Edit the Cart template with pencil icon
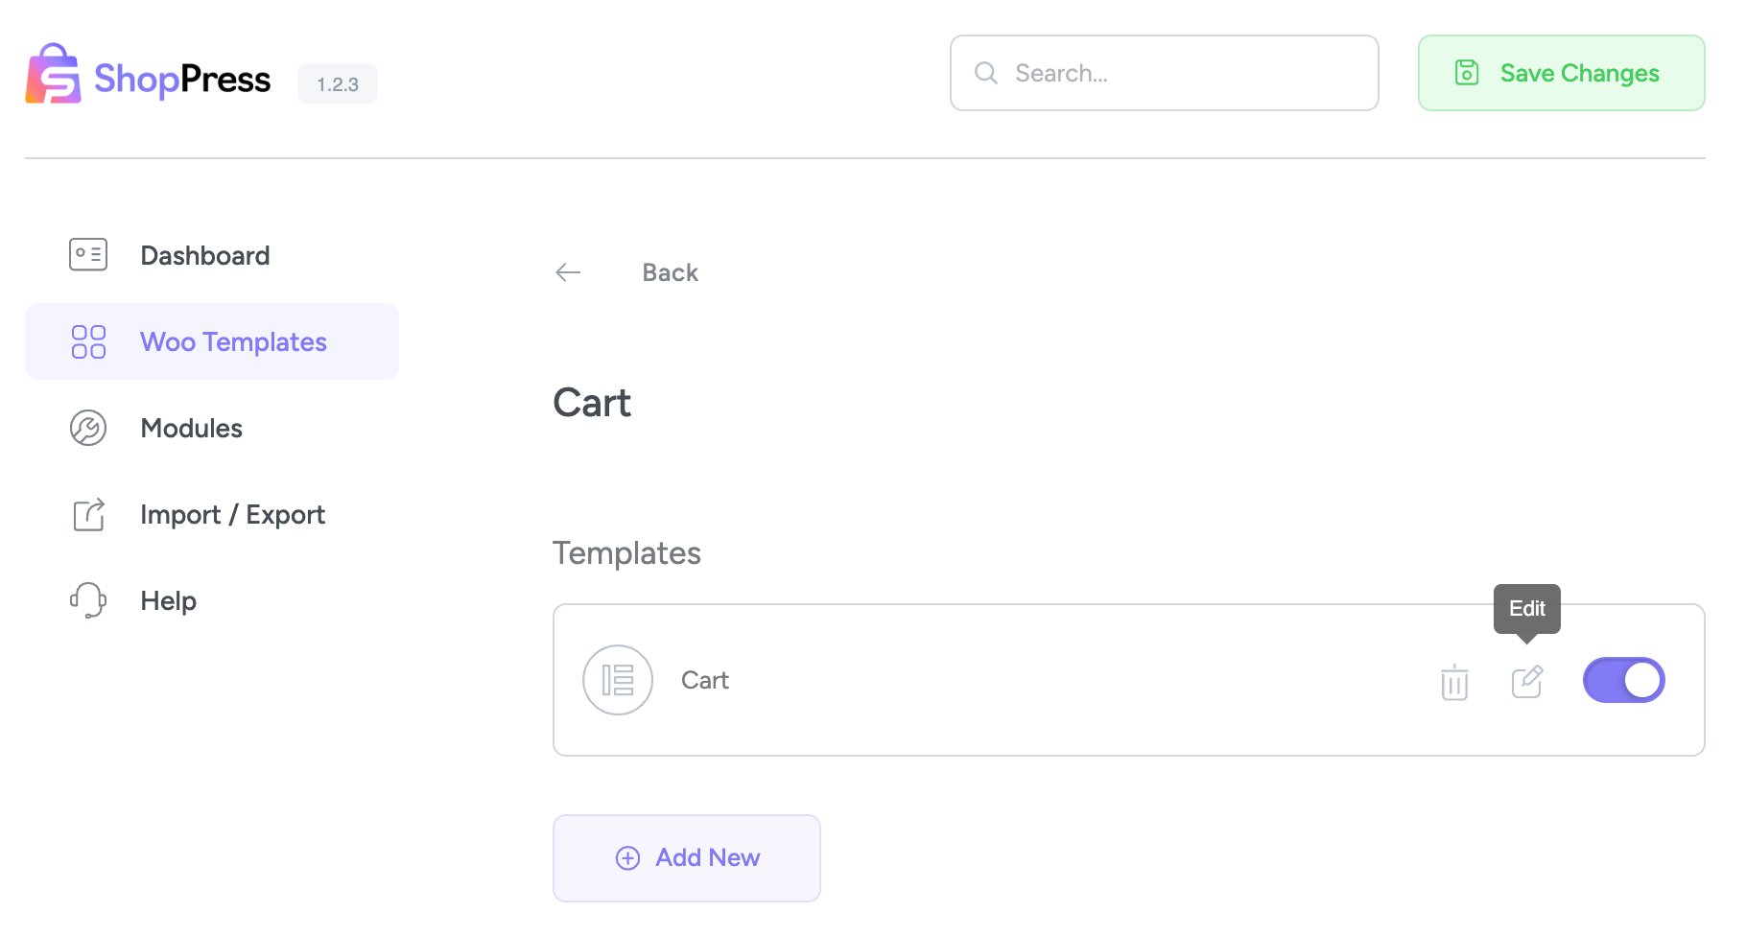Viewport: 1746px width, 936px height. click(x=1526, y=681)
